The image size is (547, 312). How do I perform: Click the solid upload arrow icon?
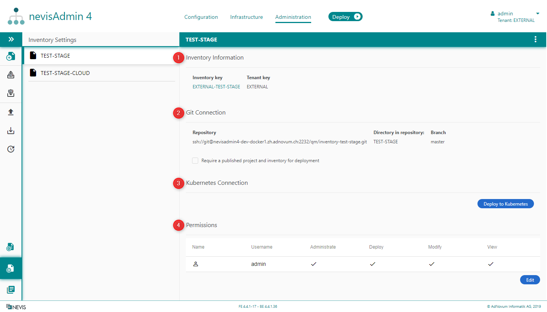11,112
